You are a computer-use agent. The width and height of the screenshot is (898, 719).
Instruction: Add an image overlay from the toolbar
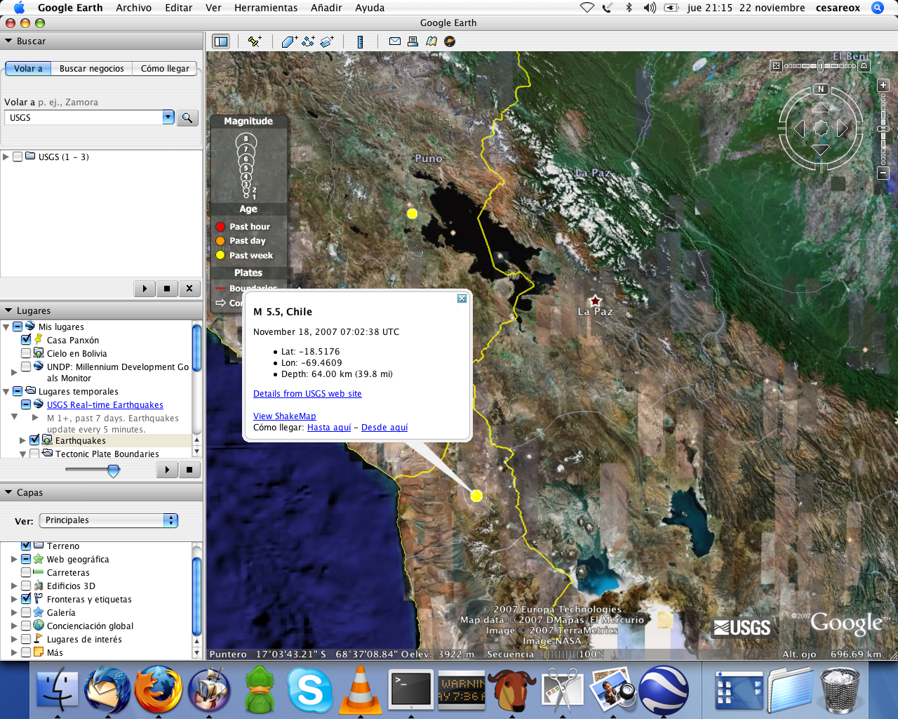click(x=327, y=41)
